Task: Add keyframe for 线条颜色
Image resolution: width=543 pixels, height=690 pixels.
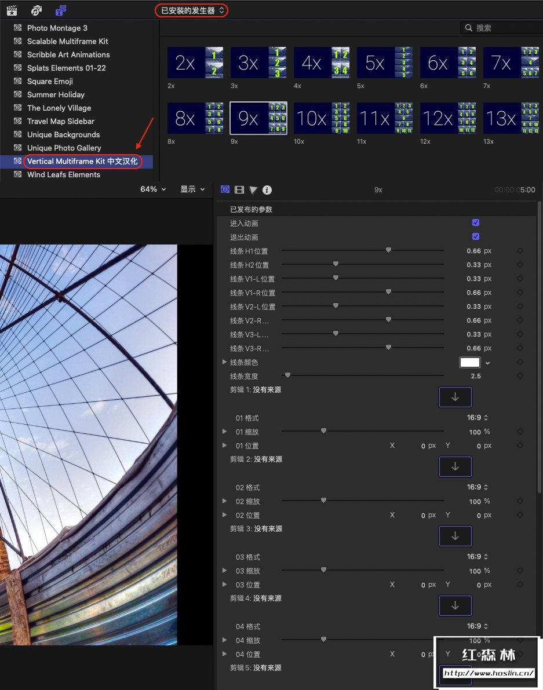Action: tap(520, 362)
